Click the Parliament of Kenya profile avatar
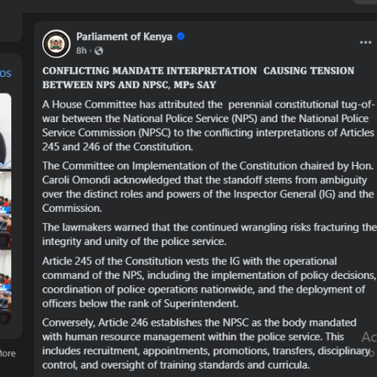Viewport: 377px width, 377px height. click(57, 44)
